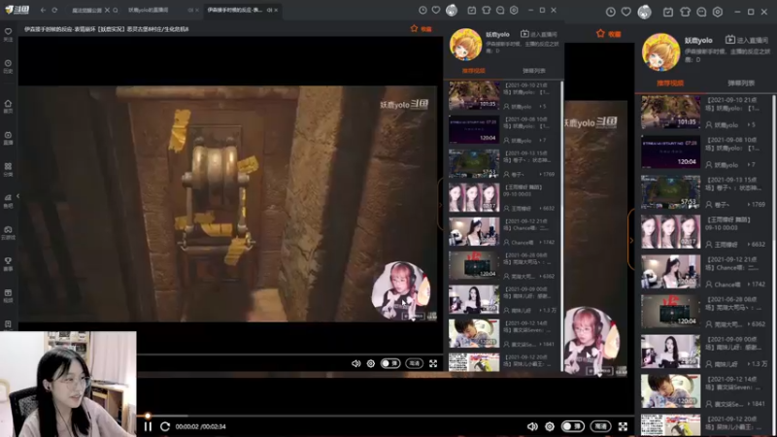Click 进入直播间 in the small window panel
Screen dimensions: 777x437
[x=539, y=34]
